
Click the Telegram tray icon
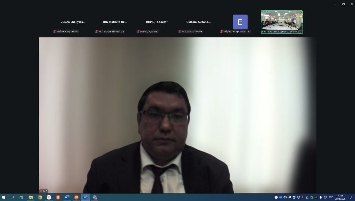click(289, 197)
